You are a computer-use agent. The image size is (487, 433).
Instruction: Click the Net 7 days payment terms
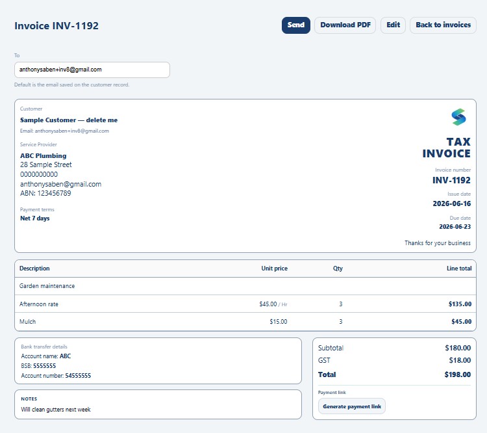tap(35, 218)
